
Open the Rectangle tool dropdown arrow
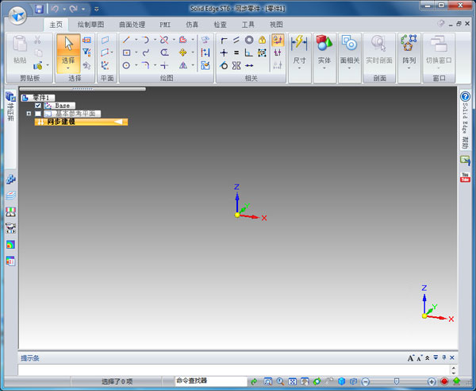pos(136,52)
